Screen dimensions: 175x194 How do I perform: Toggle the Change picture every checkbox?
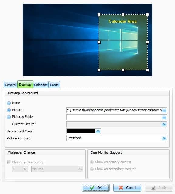point(9,162)
